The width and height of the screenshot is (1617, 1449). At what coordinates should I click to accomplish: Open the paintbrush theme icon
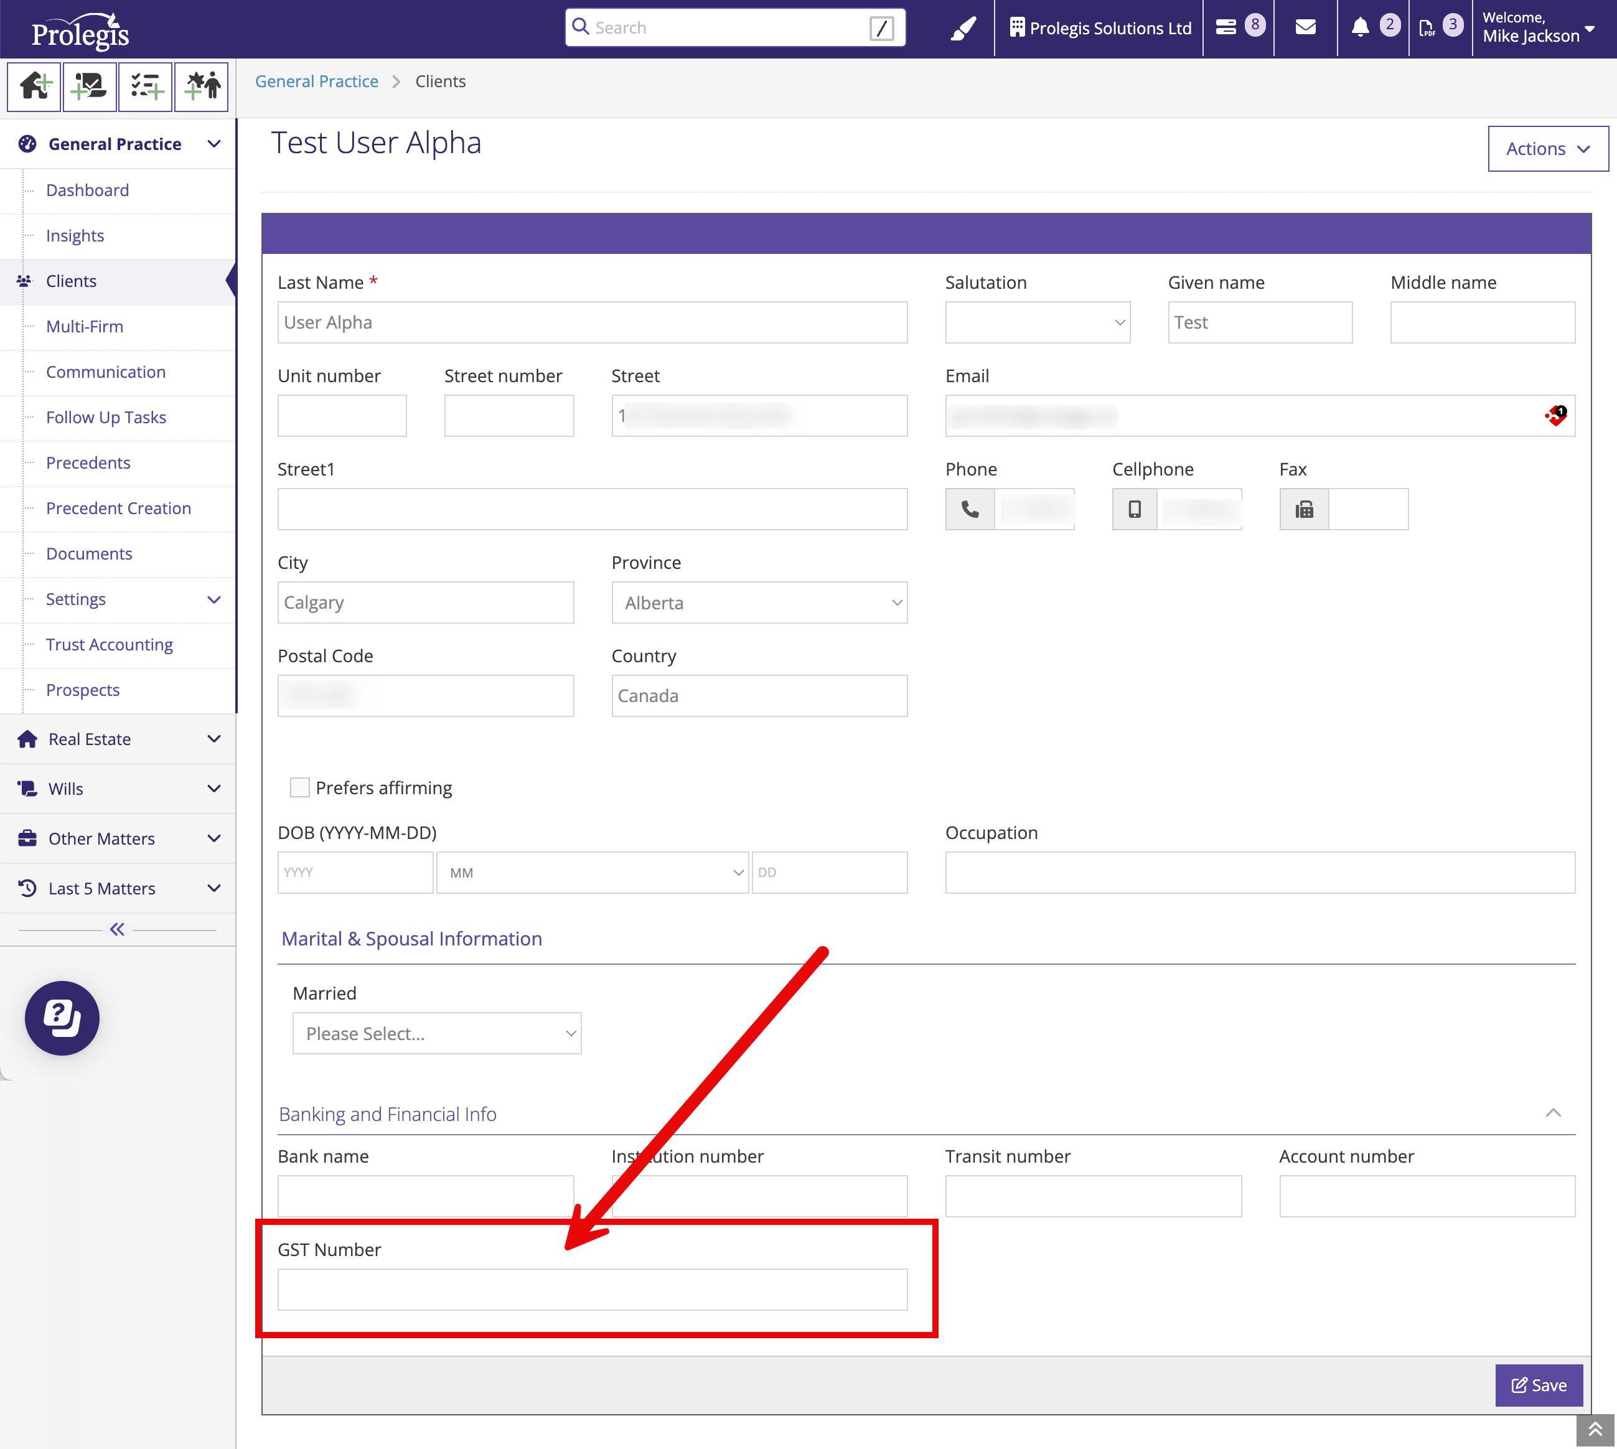(963, 29)
